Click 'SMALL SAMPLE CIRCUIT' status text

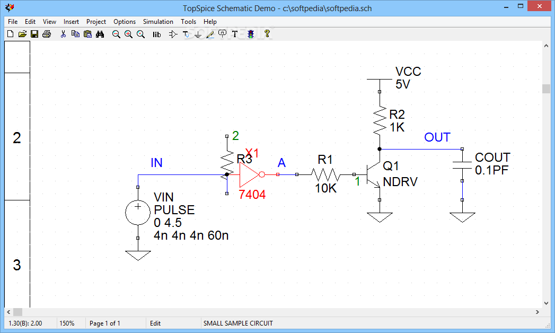click(238, 323)
